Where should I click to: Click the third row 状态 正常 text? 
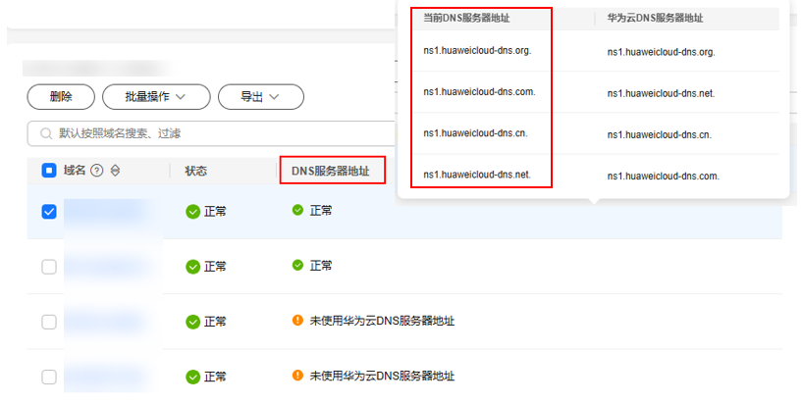pos(215,322)
